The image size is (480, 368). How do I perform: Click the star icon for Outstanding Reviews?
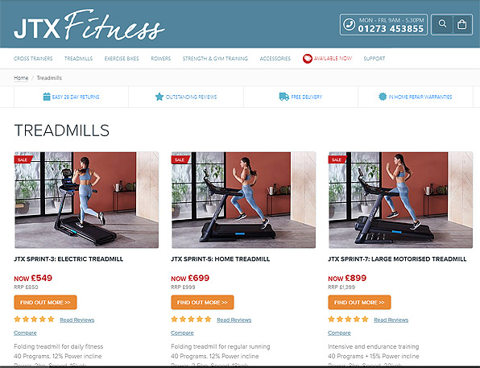pyautogui.click(x=159, y=97)
